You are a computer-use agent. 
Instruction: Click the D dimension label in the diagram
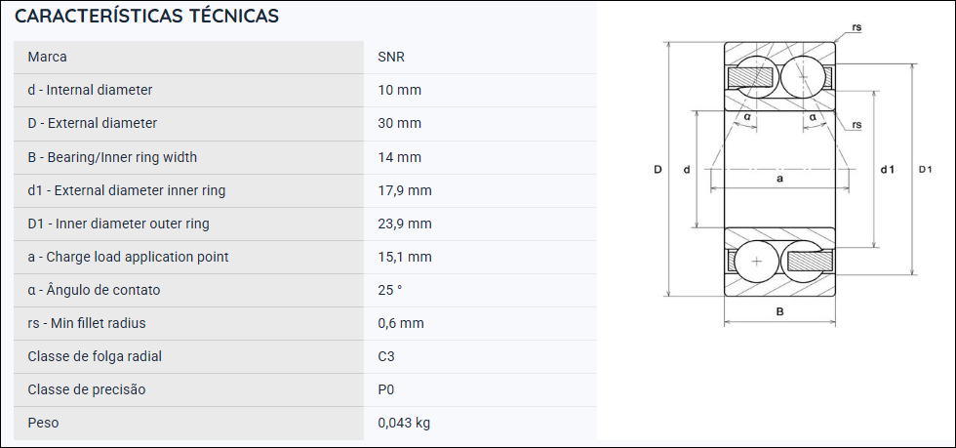[657, 170]
